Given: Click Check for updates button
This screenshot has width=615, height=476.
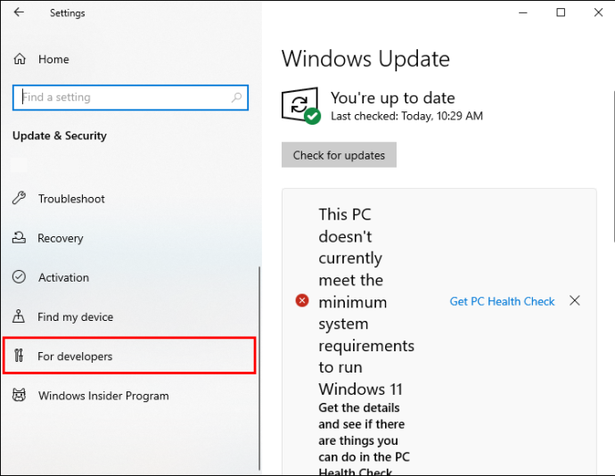Looking at the screenshot, I should coord(339,155).
